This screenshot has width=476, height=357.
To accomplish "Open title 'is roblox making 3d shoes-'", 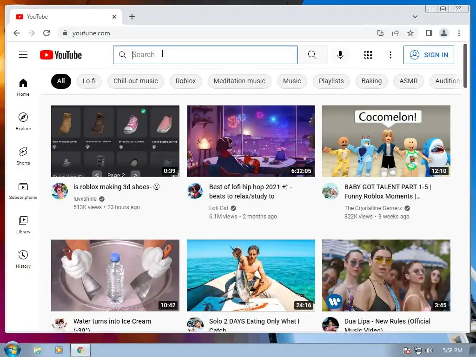I will coord(117,187).
